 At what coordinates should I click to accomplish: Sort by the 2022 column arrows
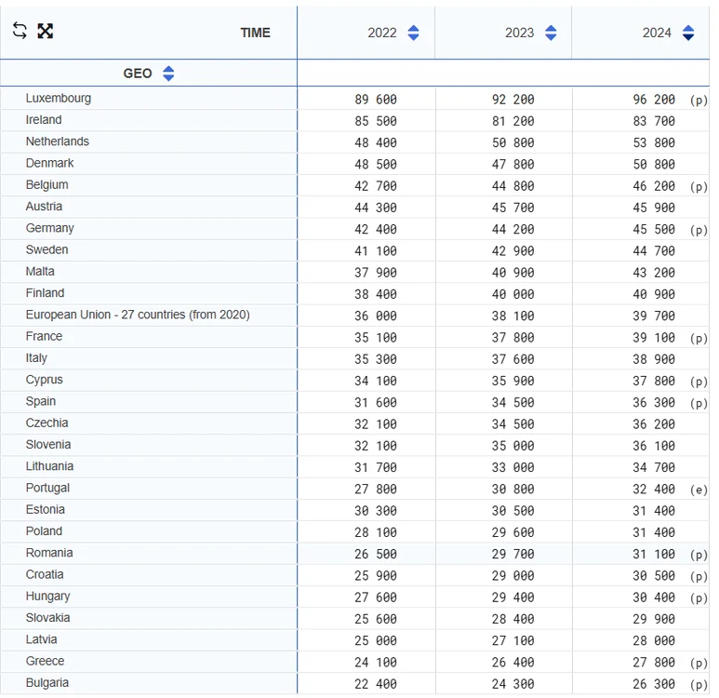tap(413, 33)
